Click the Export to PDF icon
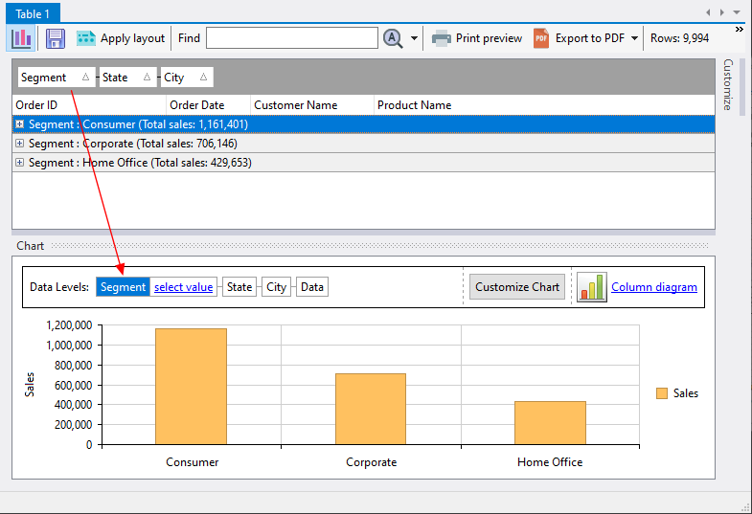752x514 pixels. point(541,38)
